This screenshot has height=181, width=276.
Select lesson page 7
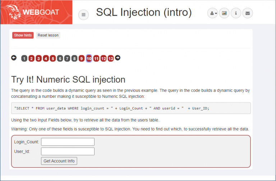tap(67, 58)
